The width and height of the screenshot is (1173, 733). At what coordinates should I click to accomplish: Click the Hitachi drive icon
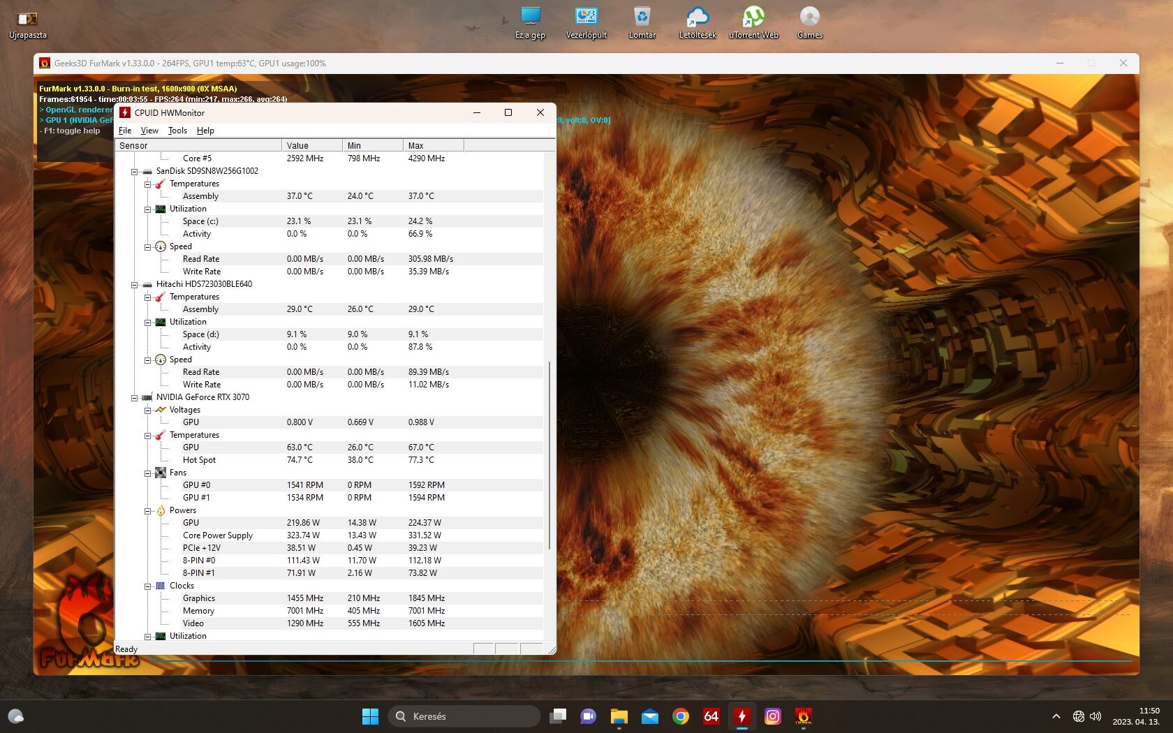pyautogui.click(x=147, y=284)
